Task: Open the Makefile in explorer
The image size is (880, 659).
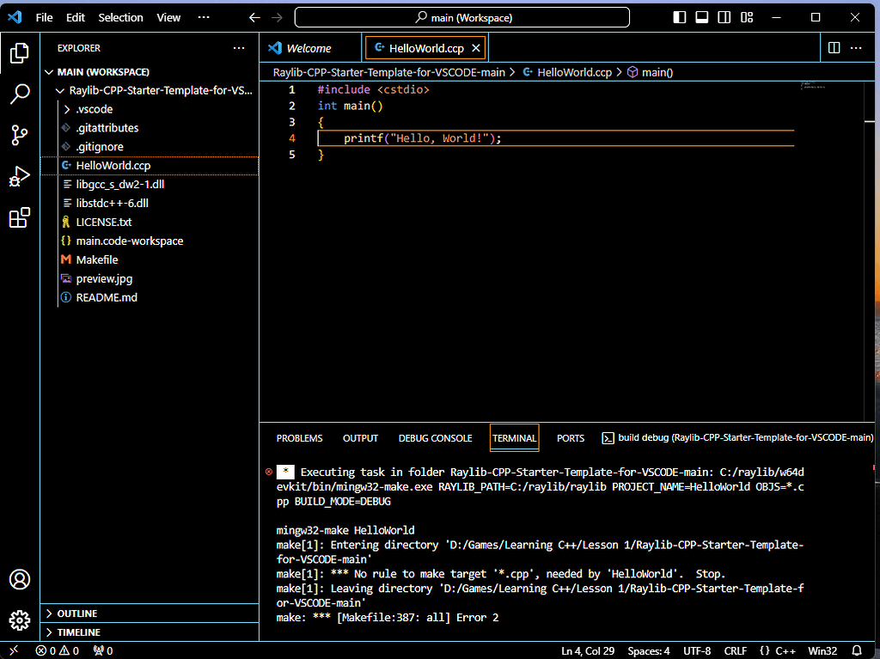Action: click(x=96, y=259)
